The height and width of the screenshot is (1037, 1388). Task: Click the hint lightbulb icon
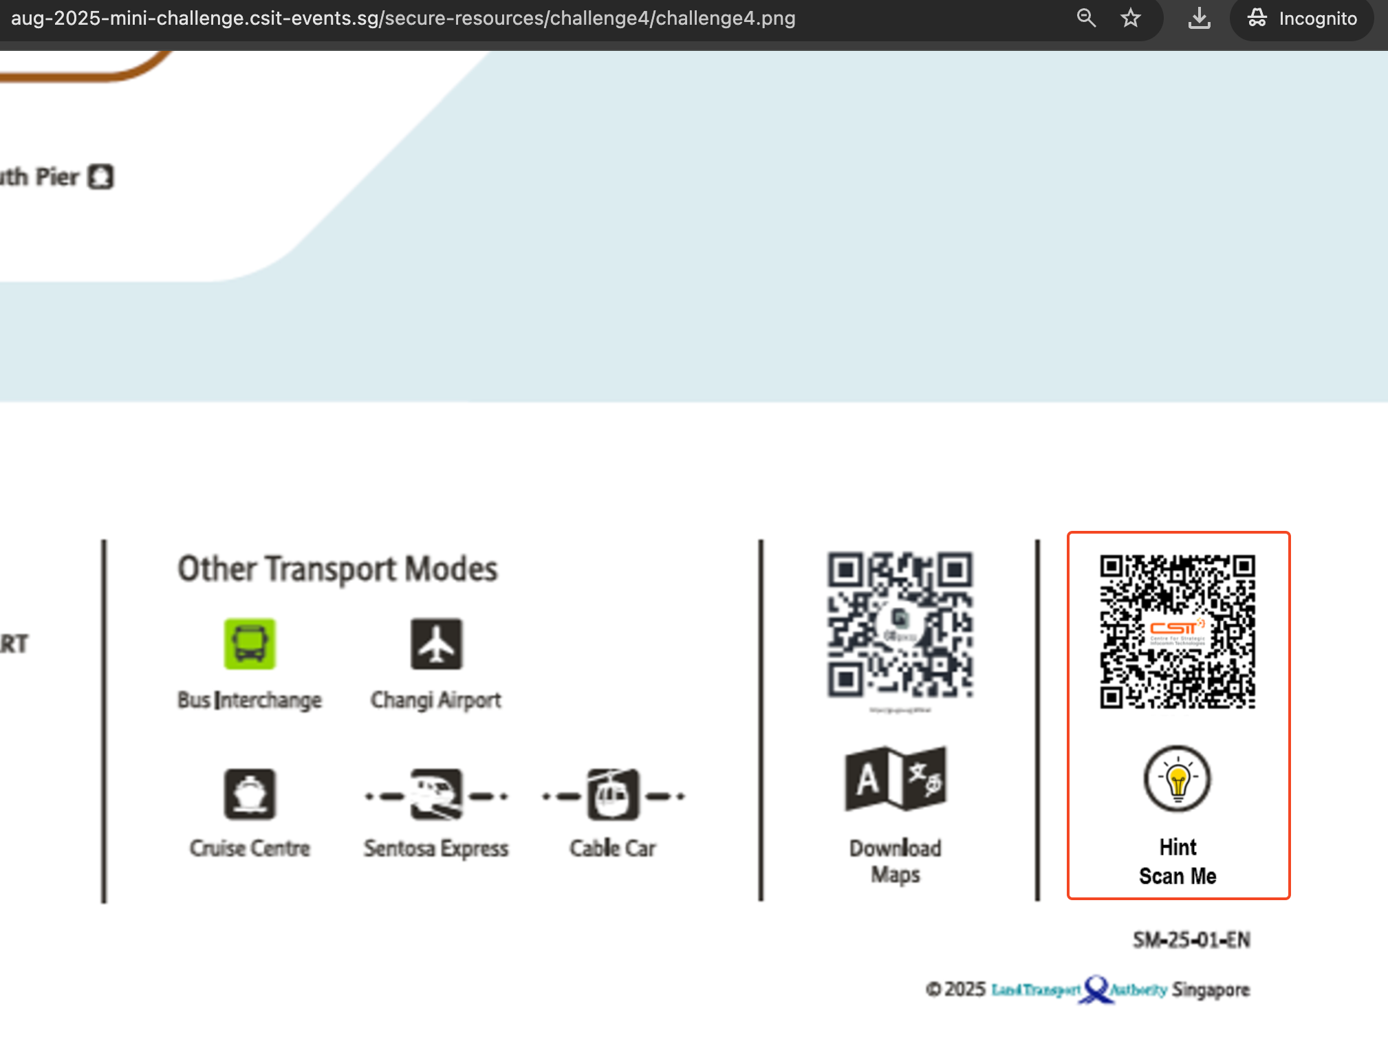click(x=1178, y=779)
